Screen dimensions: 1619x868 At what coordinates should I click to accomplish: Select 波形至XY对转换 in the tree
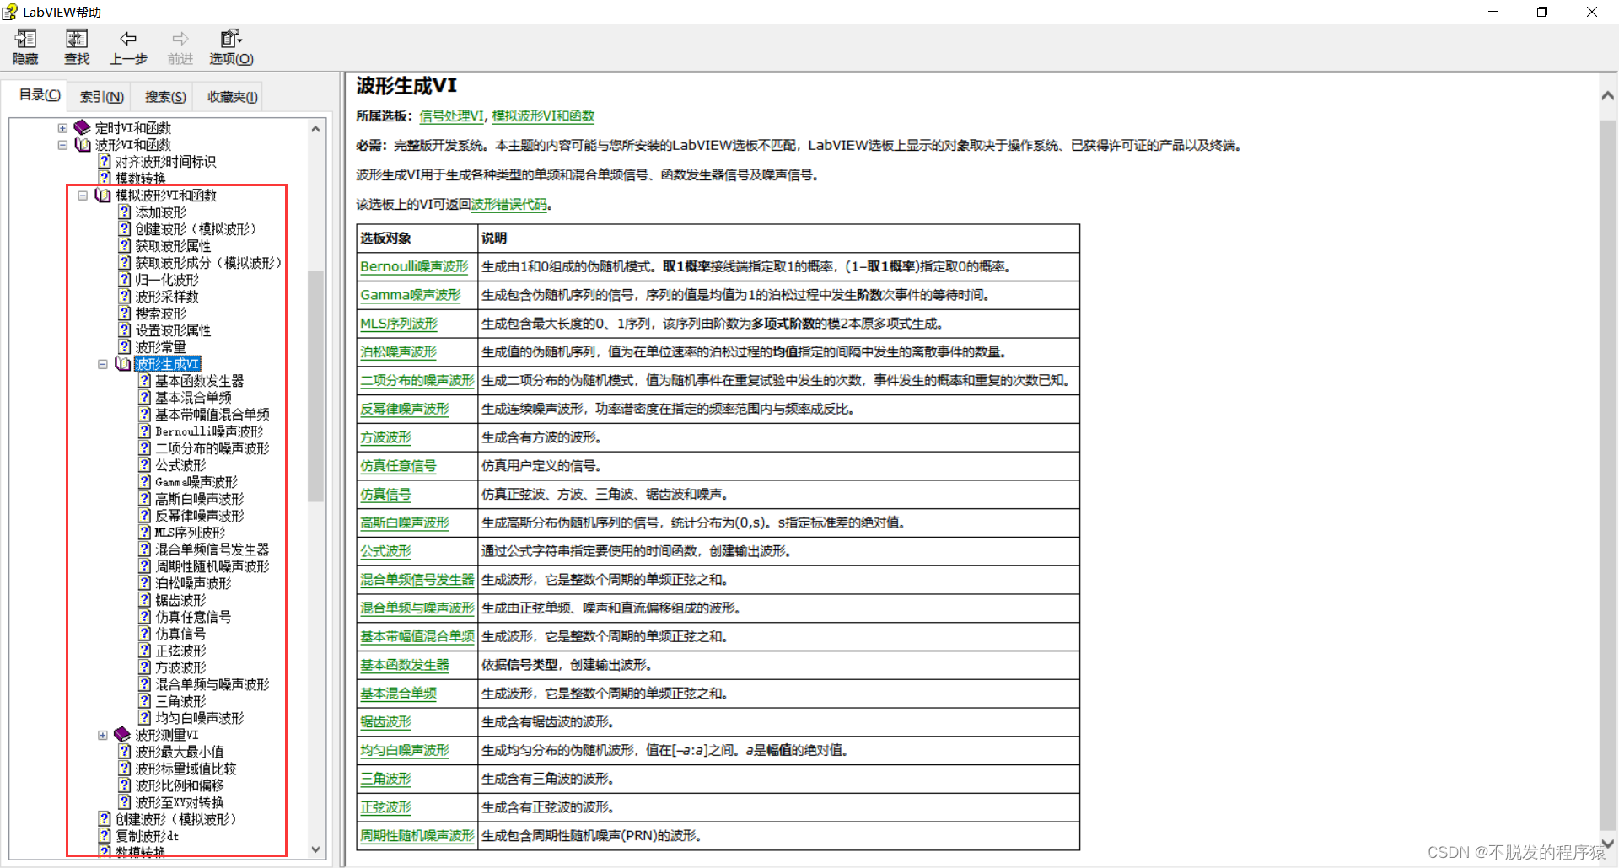(180, 802)
